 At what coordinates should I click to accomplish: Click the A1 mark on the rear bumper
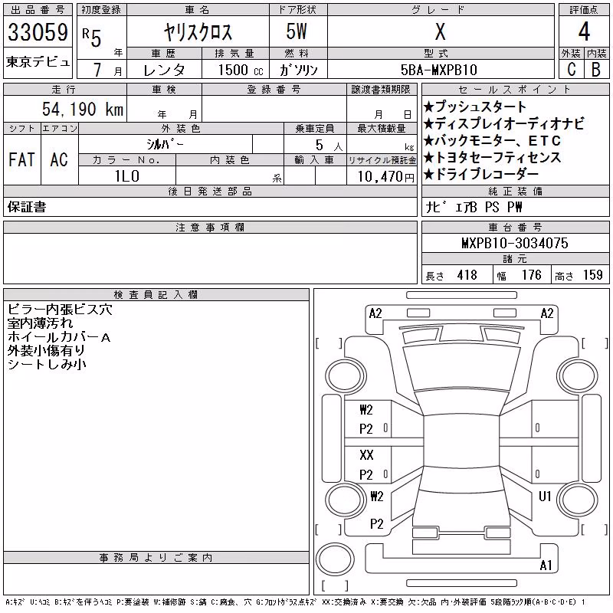(x=546, y=565)
